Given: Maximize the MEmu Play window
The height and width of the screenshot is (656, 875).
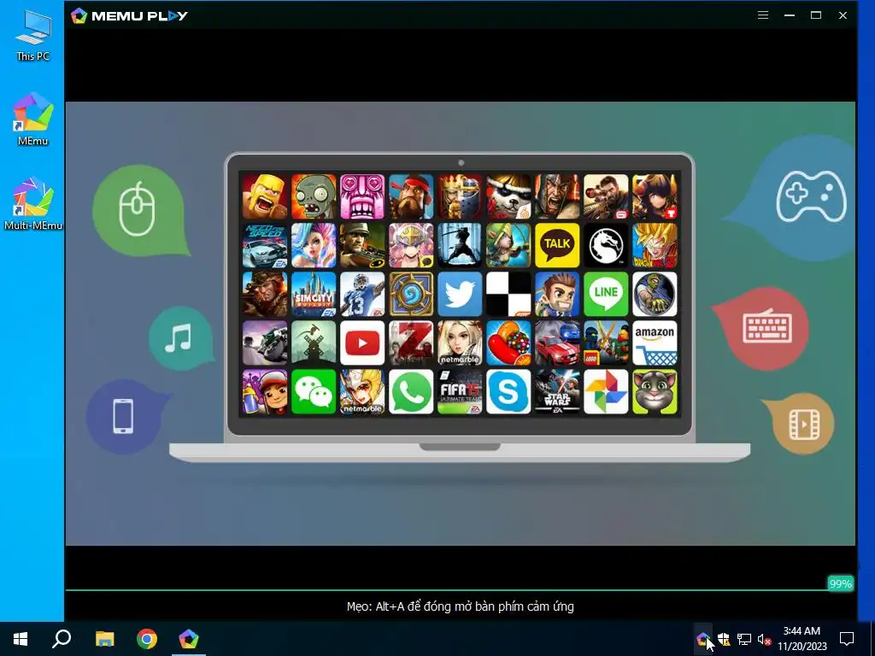Looking at the screenshot, I should point(816,15).
